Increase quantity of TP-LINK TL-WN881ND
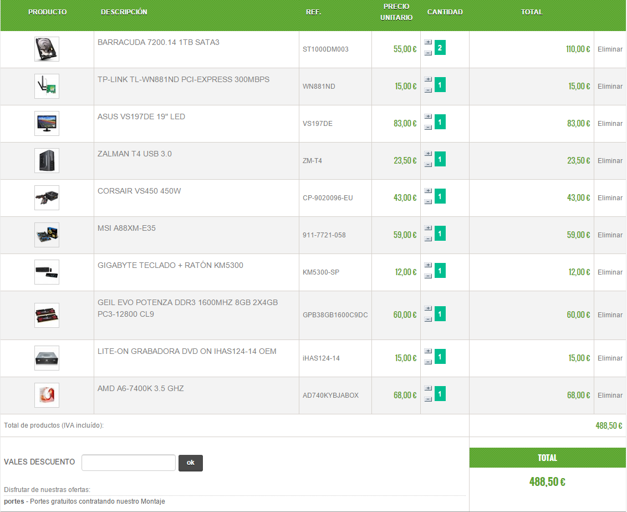 pos(428,79)
